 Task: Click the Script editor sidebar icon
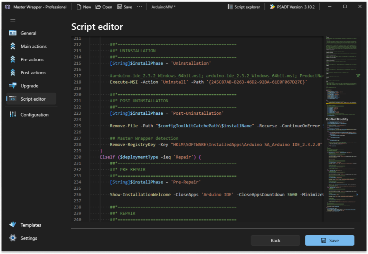[x=13, y=99]
